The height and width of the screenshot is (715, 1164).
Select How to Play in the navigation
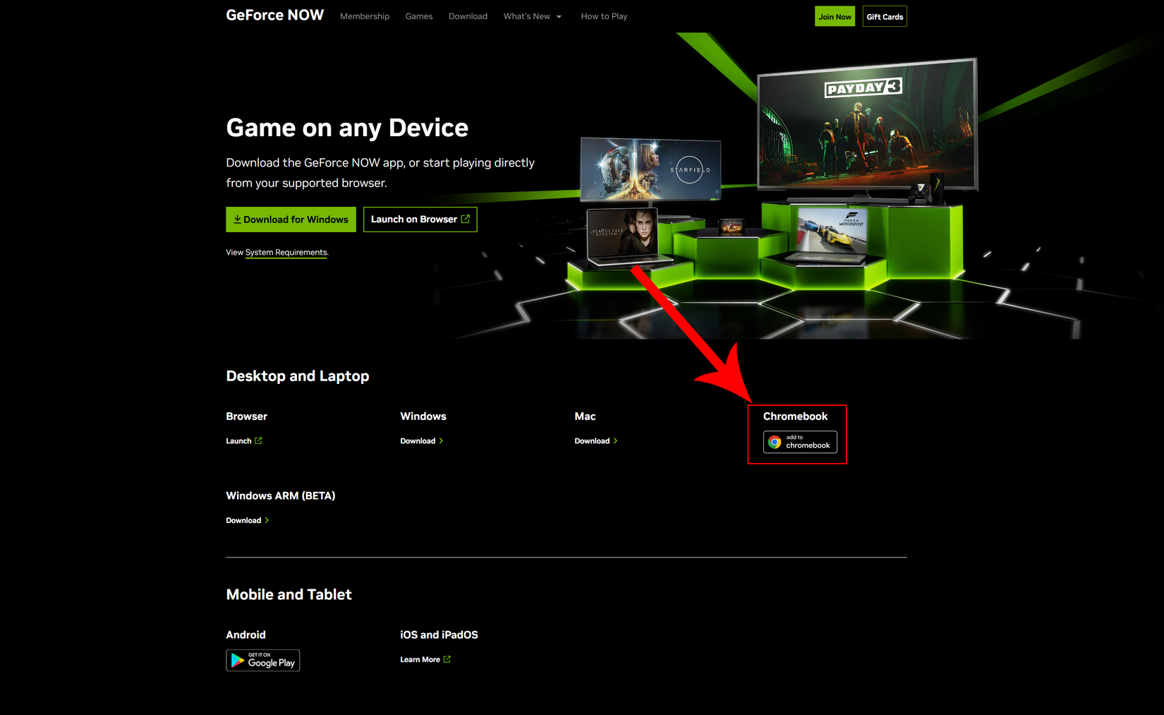point(604,16)
